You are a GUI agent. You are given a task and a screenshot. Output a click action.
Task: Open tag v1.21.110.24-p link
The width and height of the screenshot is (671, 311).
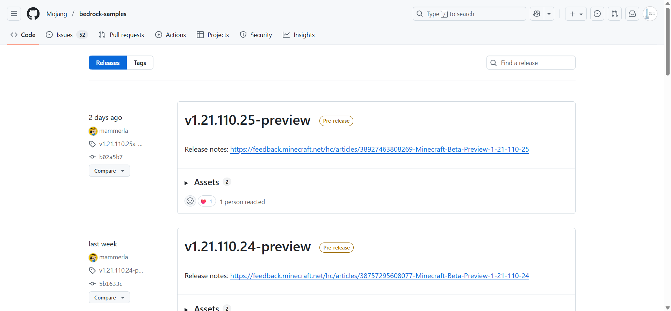coord(121,270)
